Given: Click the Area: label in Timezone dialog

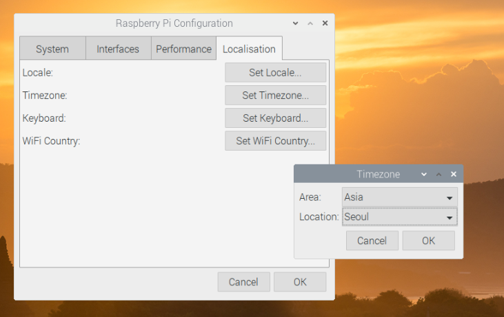Looking at the screenshot, I should point(310,197).
